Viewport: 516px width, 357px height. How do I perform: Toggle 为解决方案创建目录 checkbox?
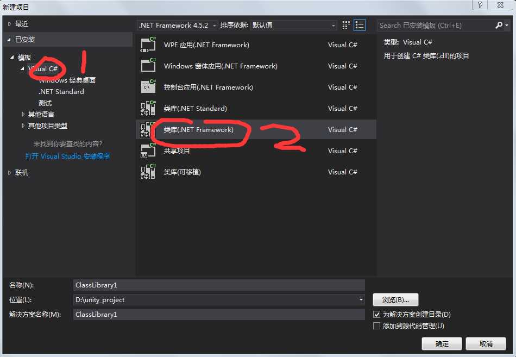pos(377,314)
